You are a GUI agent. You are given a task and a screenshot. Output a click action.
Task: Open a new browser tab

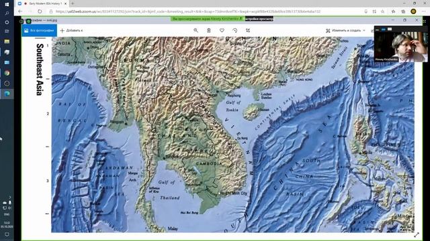coord(73,3)
